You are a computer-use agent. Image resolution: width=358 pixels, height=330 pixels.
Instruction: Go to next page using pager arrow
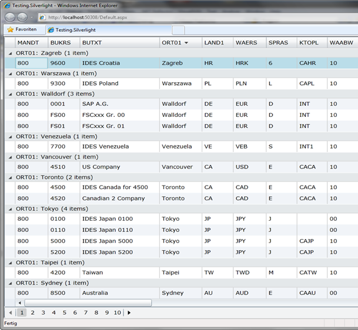click(129, 313)
